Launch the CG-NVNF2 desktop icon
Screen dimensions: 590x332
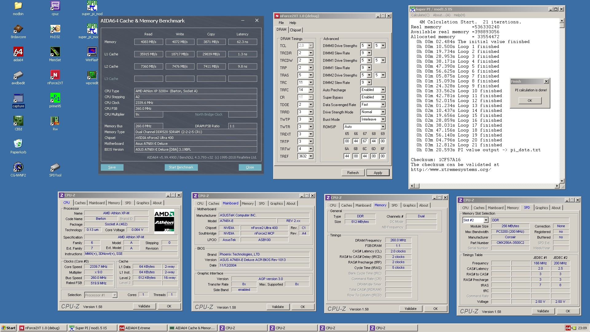[18, 170]
